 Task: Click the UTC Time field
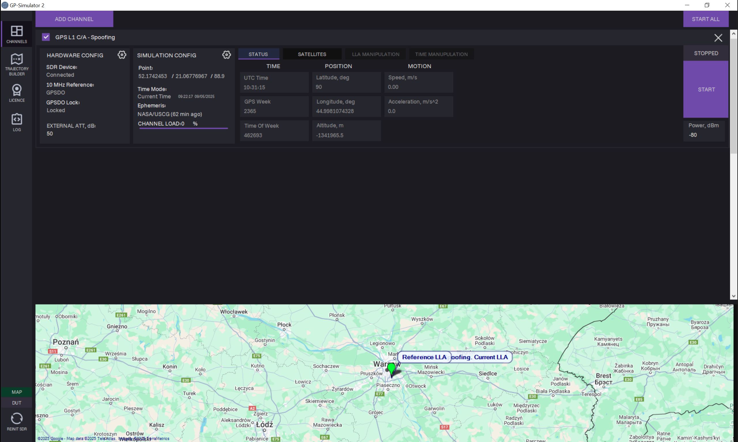point(274,82)
